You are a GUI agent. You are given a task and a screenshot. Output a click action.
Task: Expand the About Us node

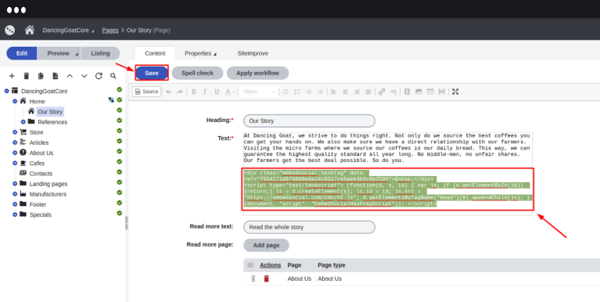coord(15,153)
